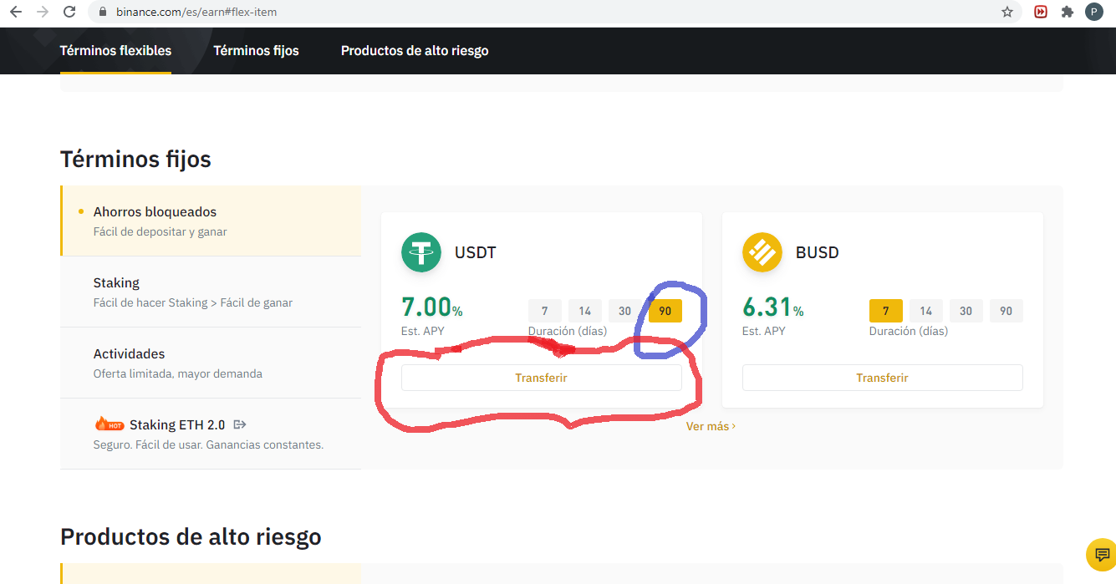
Task: Open Productos de alto riesgo tab
Action: pos(415,50)
